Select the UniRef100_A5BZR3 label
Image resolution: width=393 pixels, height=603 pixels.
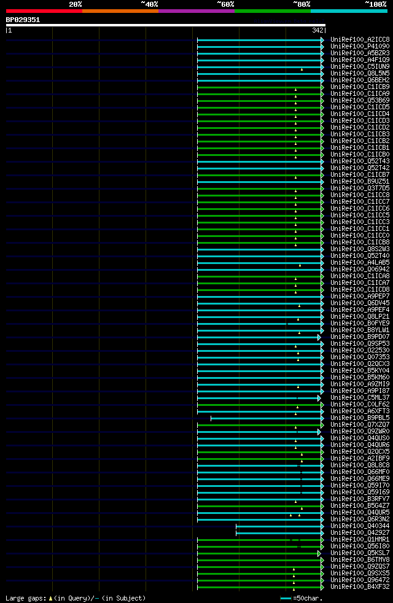[360, 53]
